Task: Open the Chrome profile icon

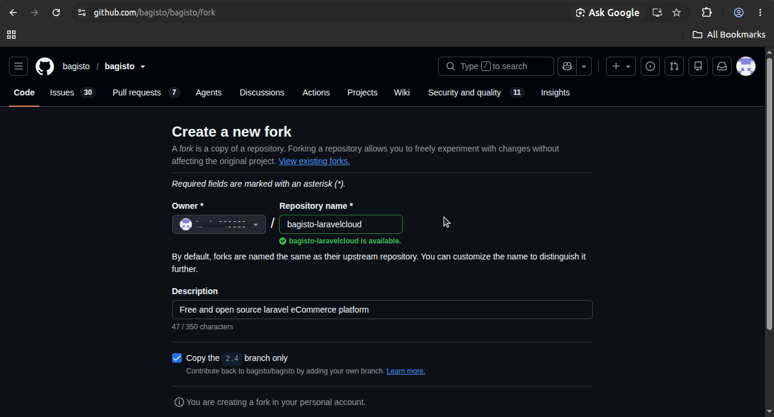Action: (x=739, y=13)
